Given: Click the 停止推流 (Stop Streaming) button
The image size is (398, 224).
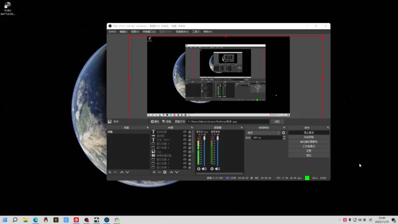Looking at the screenshot, I should [308, 133].
